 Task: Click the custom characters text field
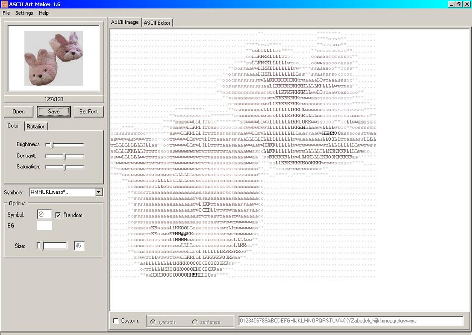point(351,321)
